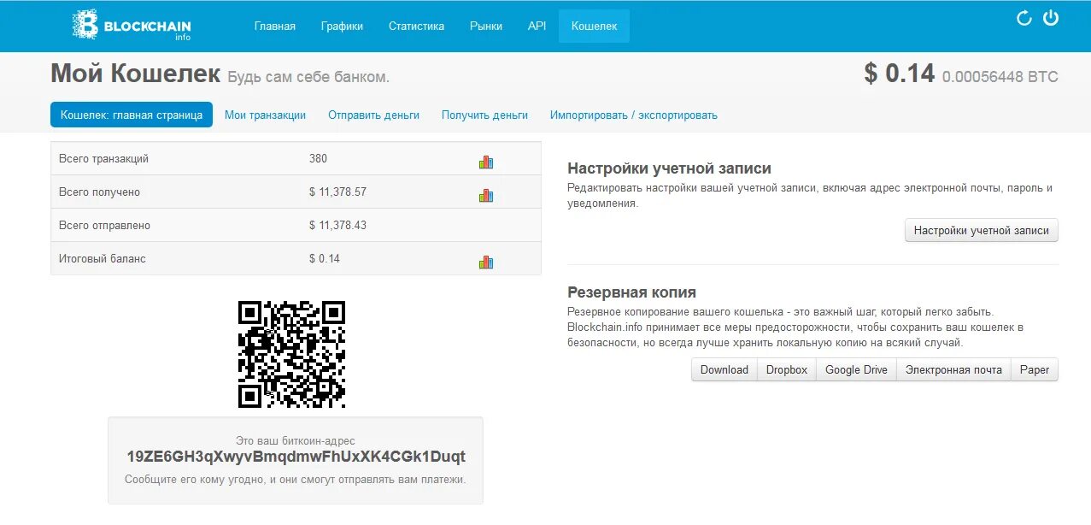Screen dimensions: 1091x525
Task: Click the Резервная копия heading
Action: [x=631, y=292]
